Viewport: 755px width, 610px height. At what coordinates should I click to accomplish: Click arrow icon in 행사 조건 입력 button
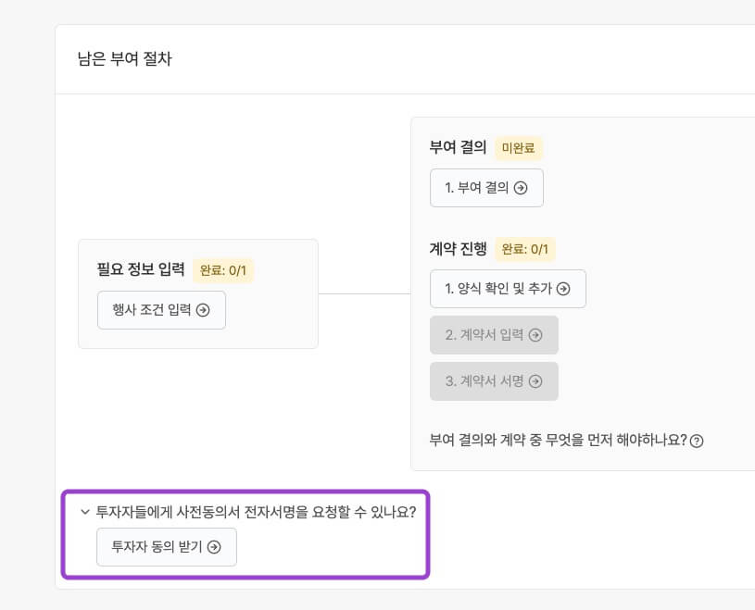(x=203, y=310)
